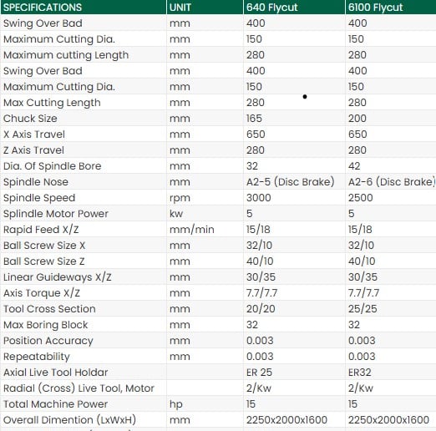Select 'Axial Live Tool Holdar' label

[55, 373]
